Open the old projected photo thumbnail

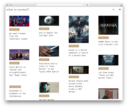(79, 70)
